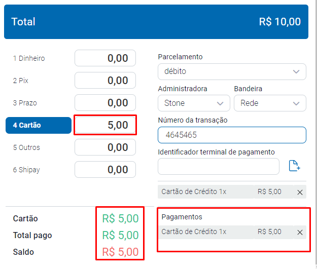Image resolution: width=317 pixels, height=269 pixels.
Task: Select the 6 Shipay payment option
Action: click(26, 170)
